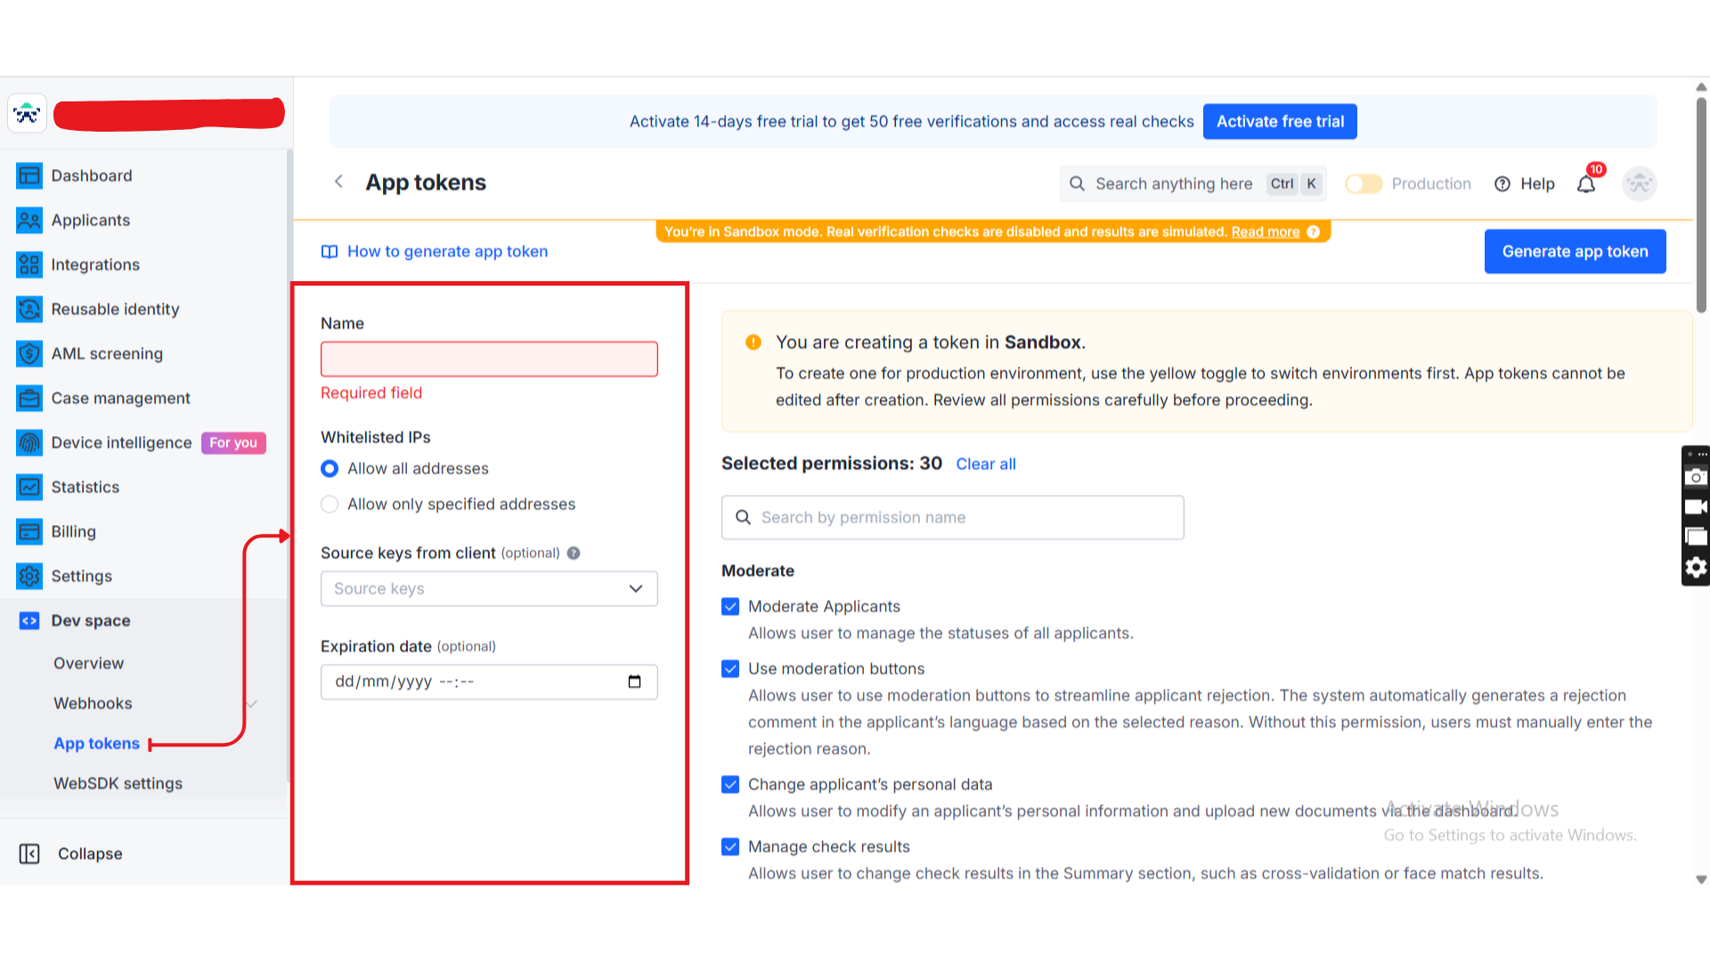Uncheck Manage check results permission

tap(730, 847)
